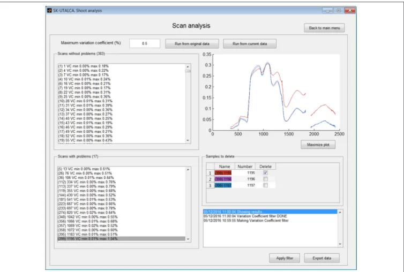Click Back to main menu button
404x272 pixels.
click(x=324, y=28)
